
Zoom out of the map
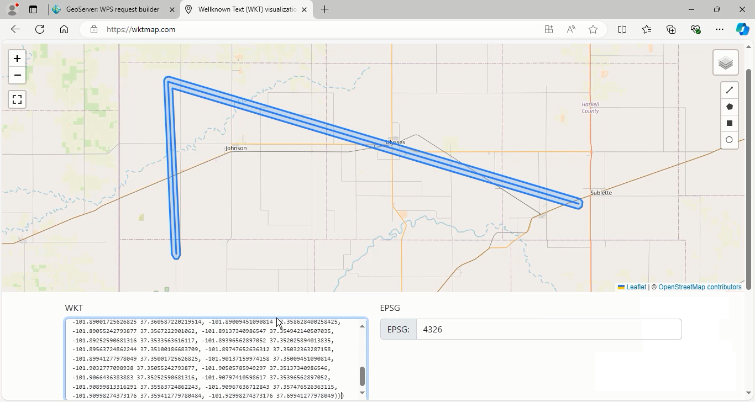(x=17, y=75)
